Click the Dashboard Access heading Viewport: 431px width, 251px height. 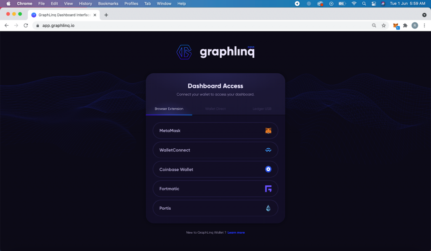tap(215, 86)
